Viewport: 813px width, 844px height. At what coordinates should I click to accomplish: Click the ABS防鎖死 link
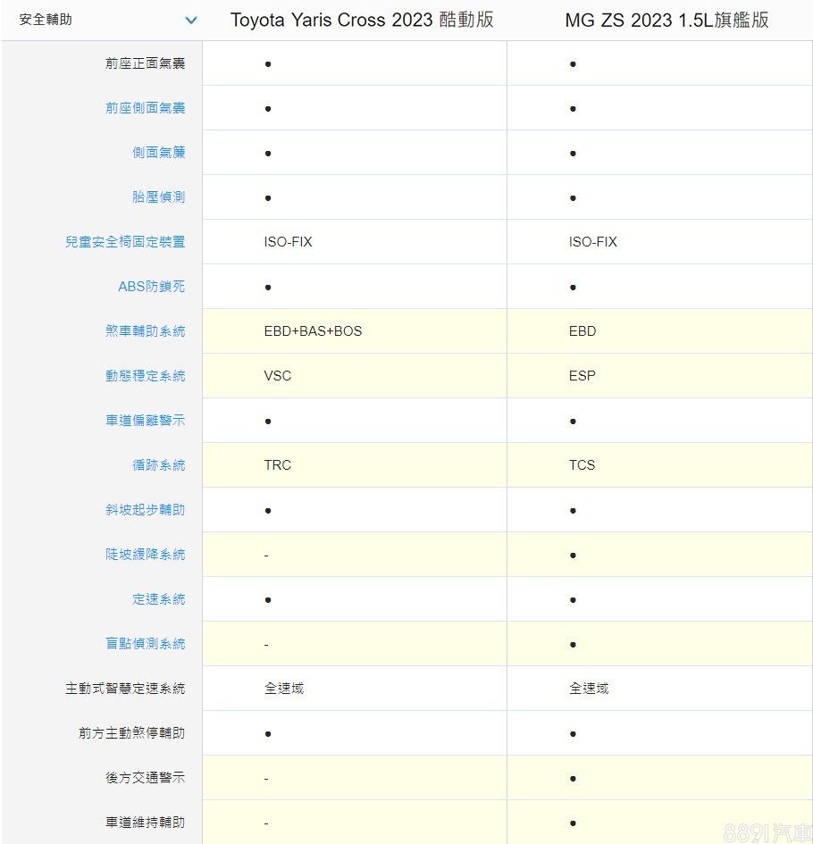coord(151,287)
